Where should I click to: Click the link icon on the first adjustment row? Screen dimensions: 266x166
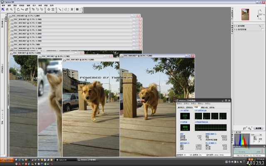point(260,26)
